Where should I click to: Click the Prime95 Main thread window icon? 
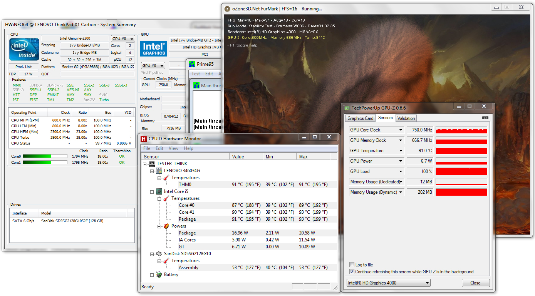(196, 85)
